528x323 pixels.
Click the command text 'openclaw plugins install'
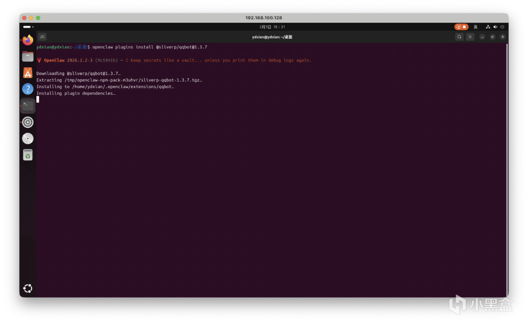[x=123, y=47]
